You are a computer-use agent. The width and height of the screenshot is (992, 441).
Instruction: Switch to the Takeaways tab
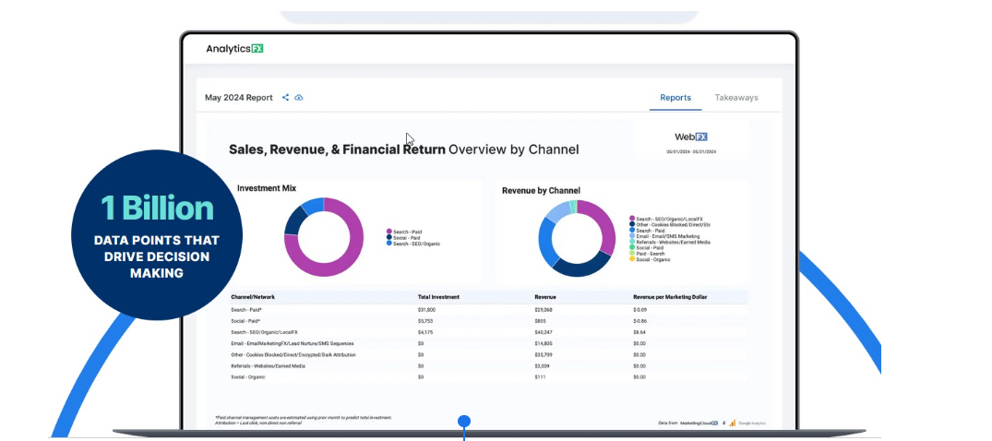pyautogui.click(x=735, y=98)
